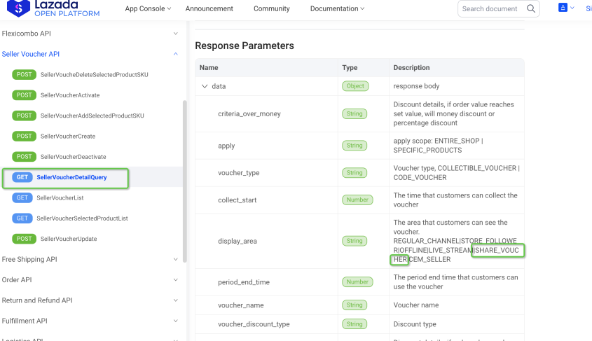Click POST badge beside SellerVoucherActivate
The width and height of the screenshot is (592, 341).
[25, 95]
